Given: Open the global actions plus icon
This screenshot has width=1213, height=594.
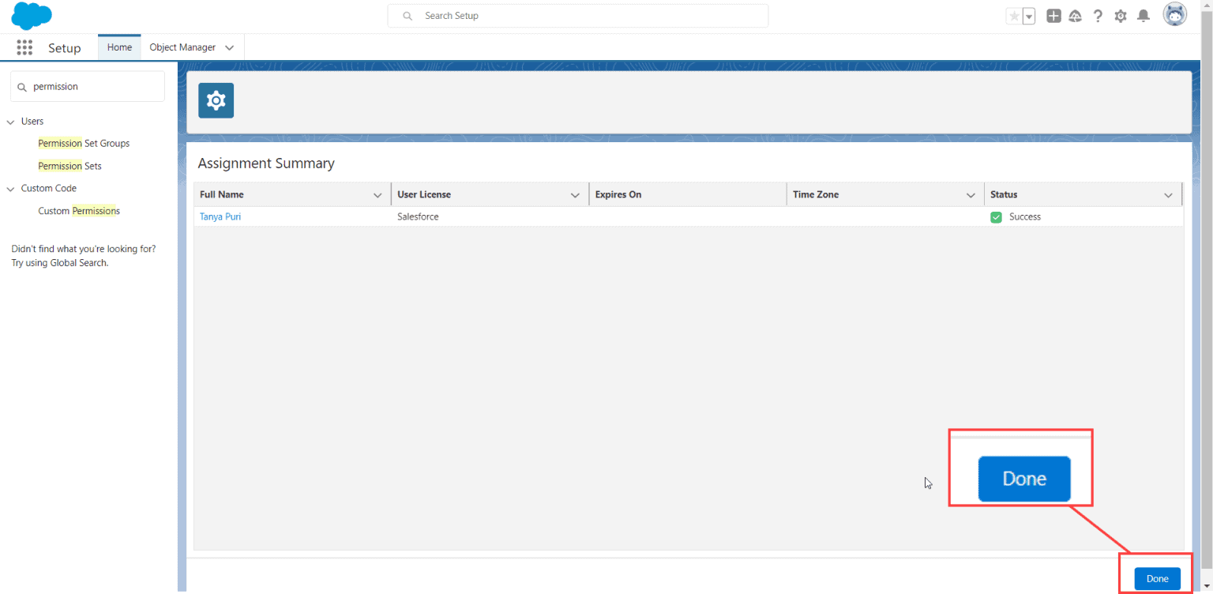Looking at the screenshot, I should (1053, 16).
